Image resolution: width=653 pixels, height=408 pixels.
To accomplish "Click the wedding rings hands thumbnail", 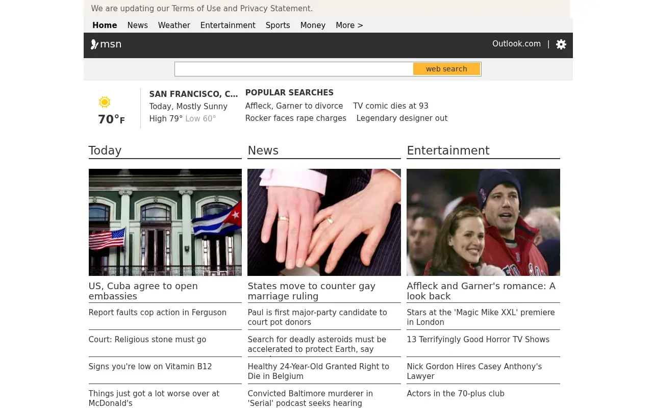I will coord(324,222).
